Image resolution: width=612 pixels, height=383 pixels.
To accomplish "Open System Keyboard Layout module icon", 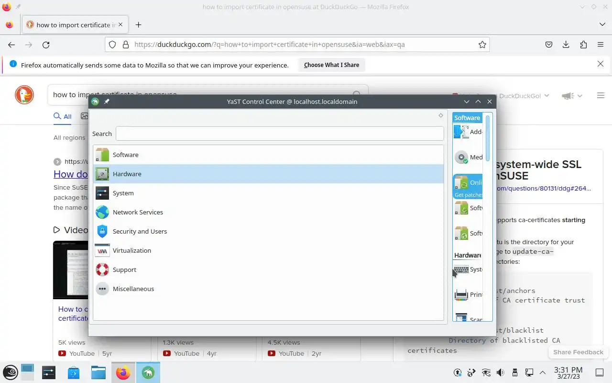I will click(461, 269).
